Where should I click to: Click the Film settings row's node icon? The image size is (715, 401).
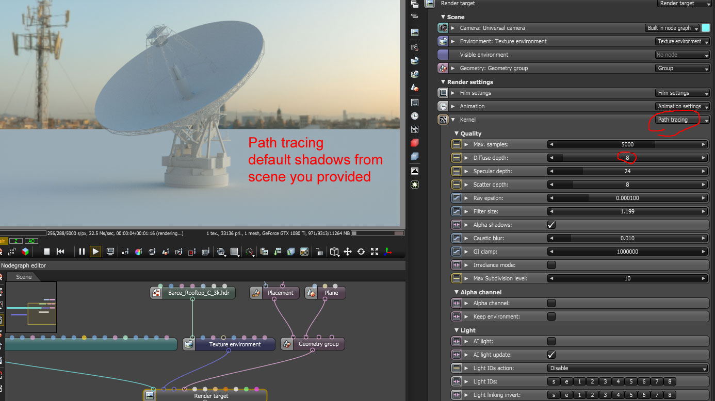coord(443,93)
